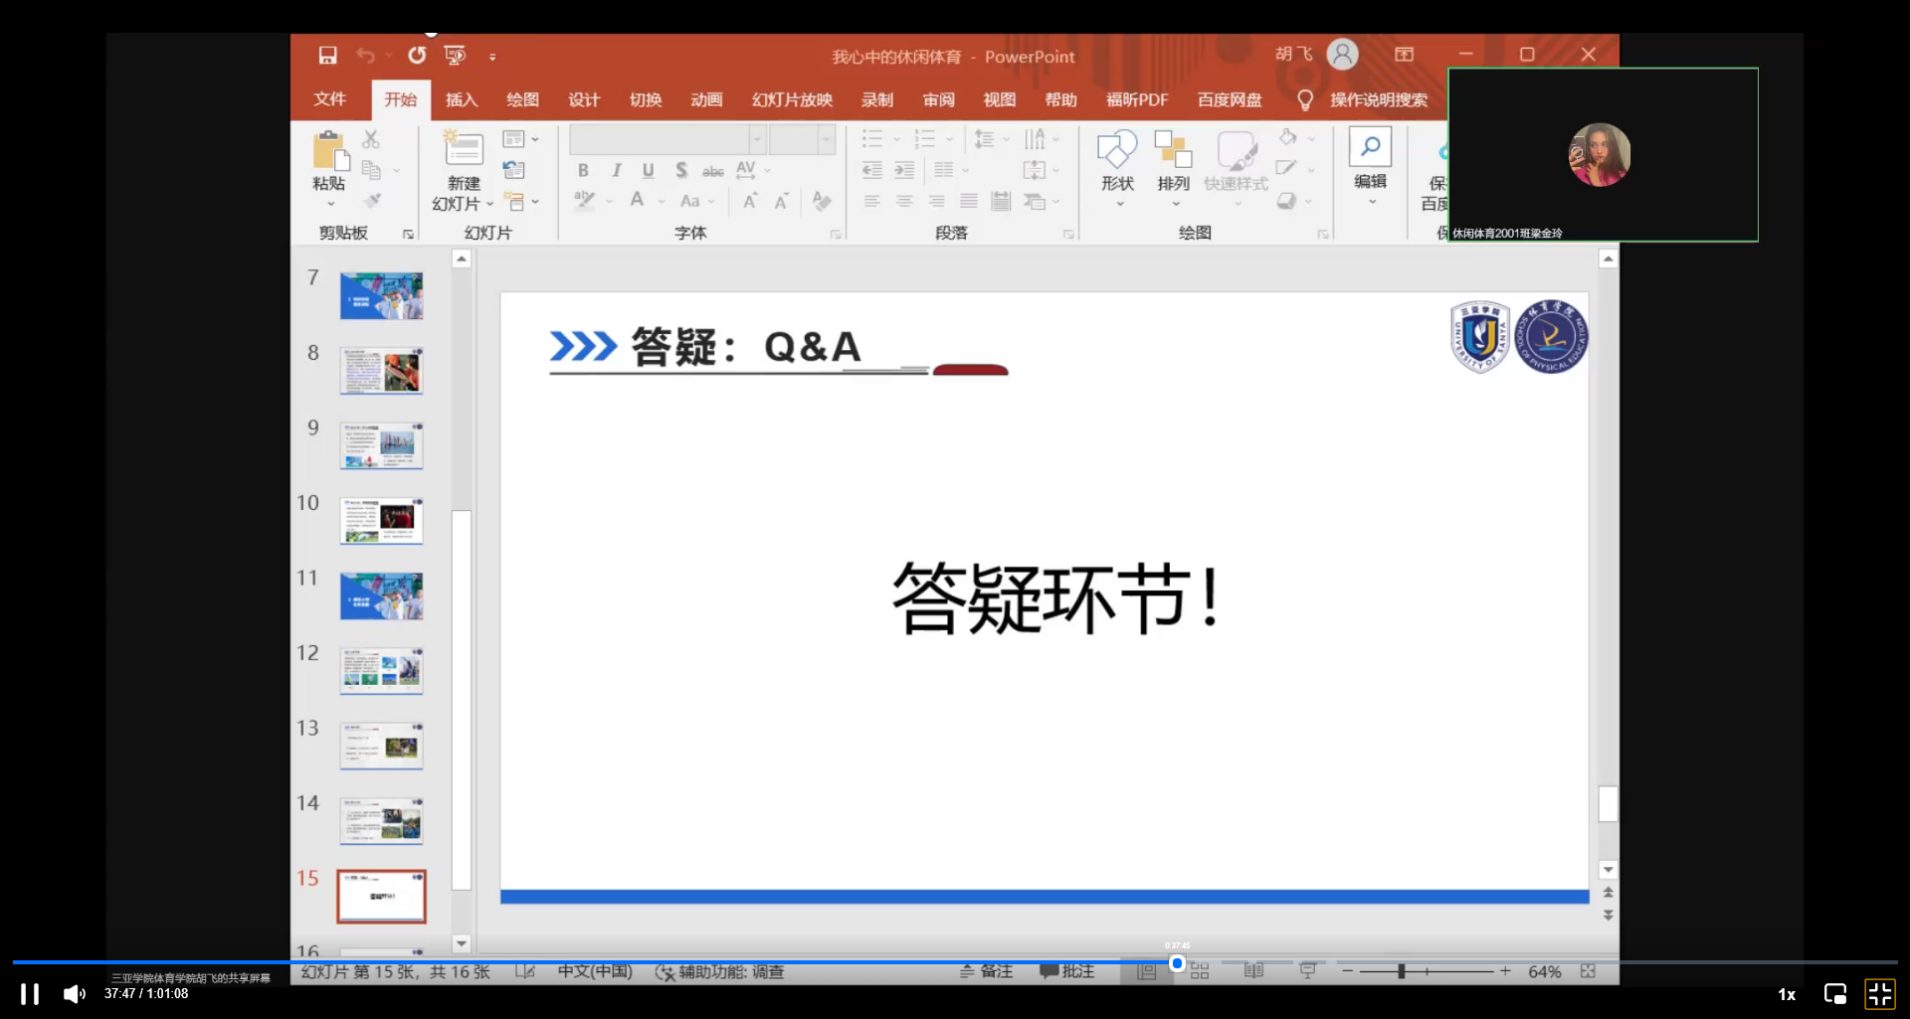Open the font size combo box dropdown
The width and height of the screenshot is (1910, 1019).
pyautogui.click(x=827, y=139)
